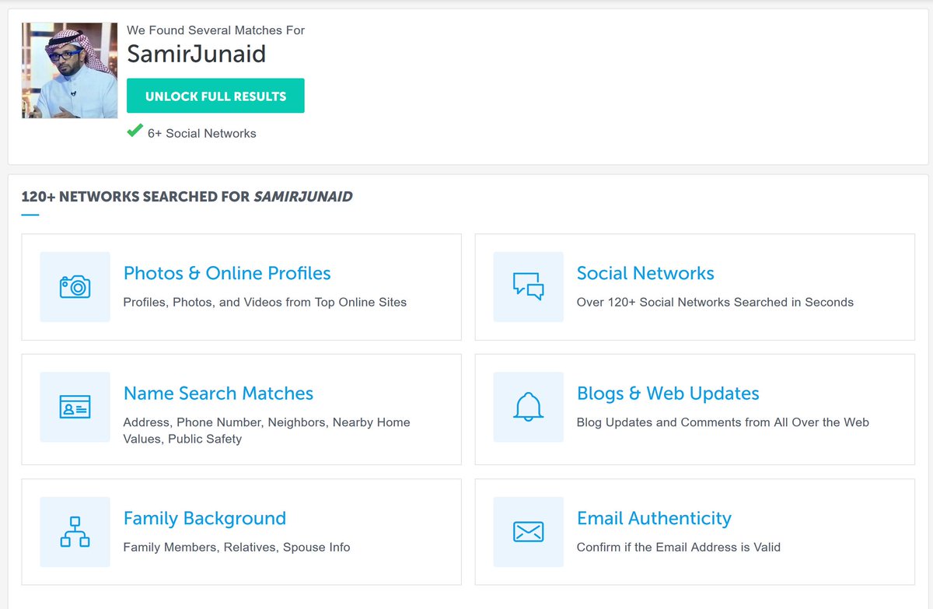Click the 'Address, Phone Number, Neighbors' description

click(267, 430)
